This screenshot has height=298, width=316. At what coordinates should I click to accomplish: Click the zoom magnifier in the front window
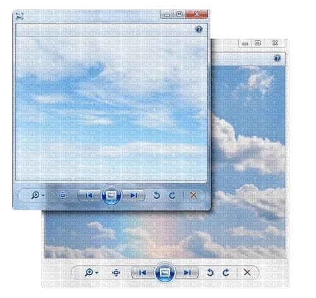(35, 195)
